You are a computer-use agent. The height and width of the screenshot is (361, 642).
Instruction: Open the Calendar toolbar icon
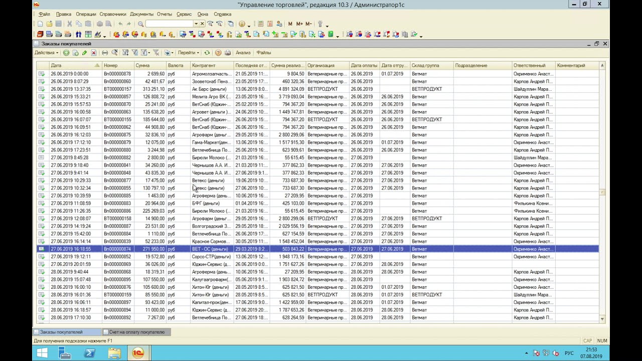click(270, 24)
